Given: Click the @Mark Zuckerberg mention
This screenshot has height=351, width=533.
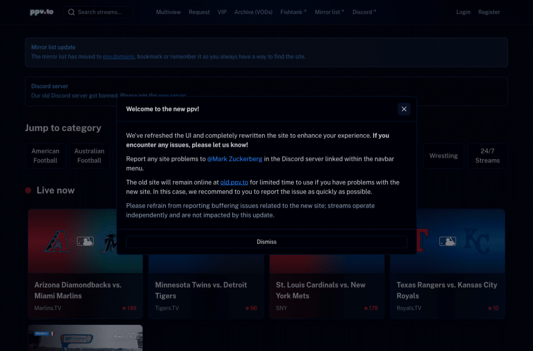Looking at the screenshot, I should pyautogui.click(x=235, y=159).
